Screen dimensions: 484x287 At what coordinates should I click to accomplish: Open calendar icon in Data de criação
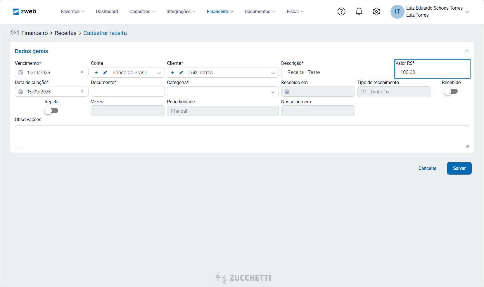click(x=21, y=92)
